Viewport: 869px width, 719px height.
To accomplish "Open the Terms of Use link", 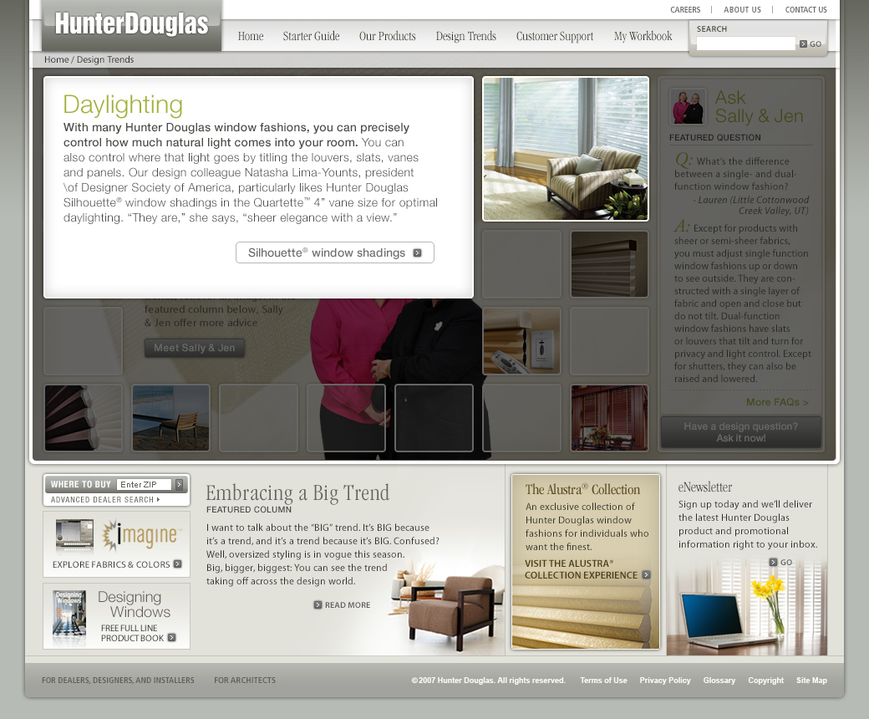I will tap(603, 681).
